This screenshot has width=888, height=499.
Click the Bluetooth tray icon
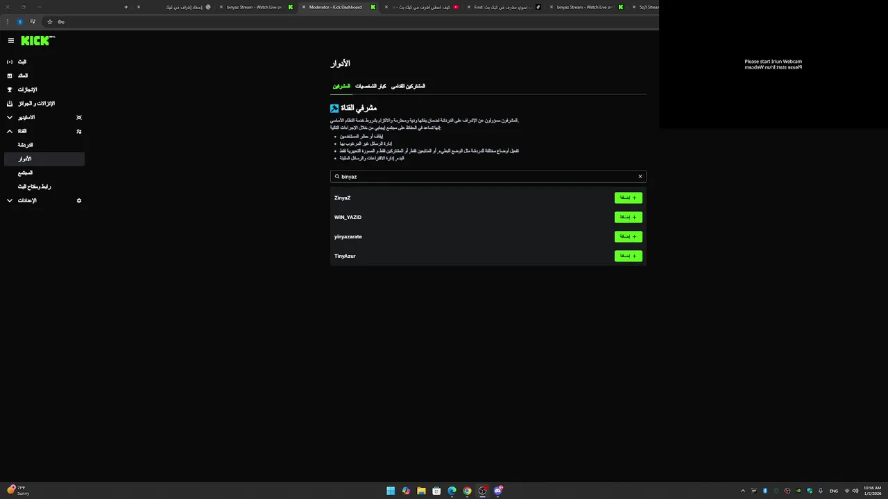click(x=765, y=491)
